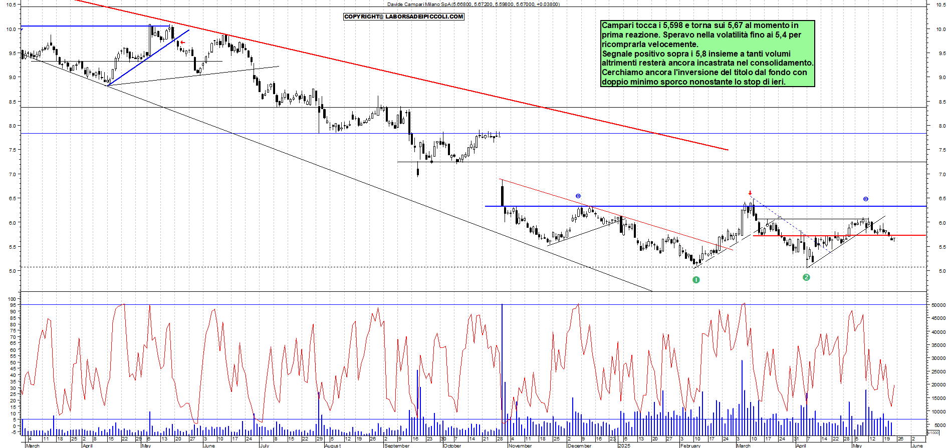The width and height of the screenshot is (947, 448).
Task: Click the February label on the date axis
Action: pyautogui.click(x=690, y=445)
